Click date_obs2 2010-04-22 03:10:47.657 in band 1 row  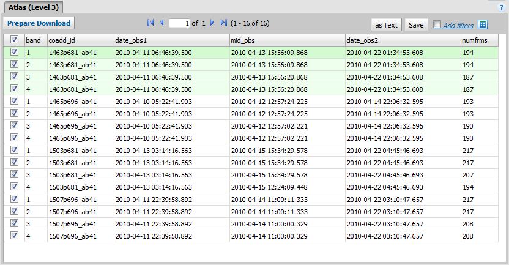point(385,200)
